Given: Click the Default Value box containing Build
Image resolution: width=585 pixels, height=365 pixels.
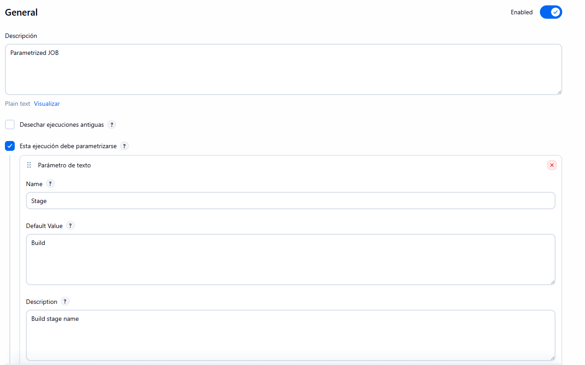Looking at the screenshot, I should [291, 259].
